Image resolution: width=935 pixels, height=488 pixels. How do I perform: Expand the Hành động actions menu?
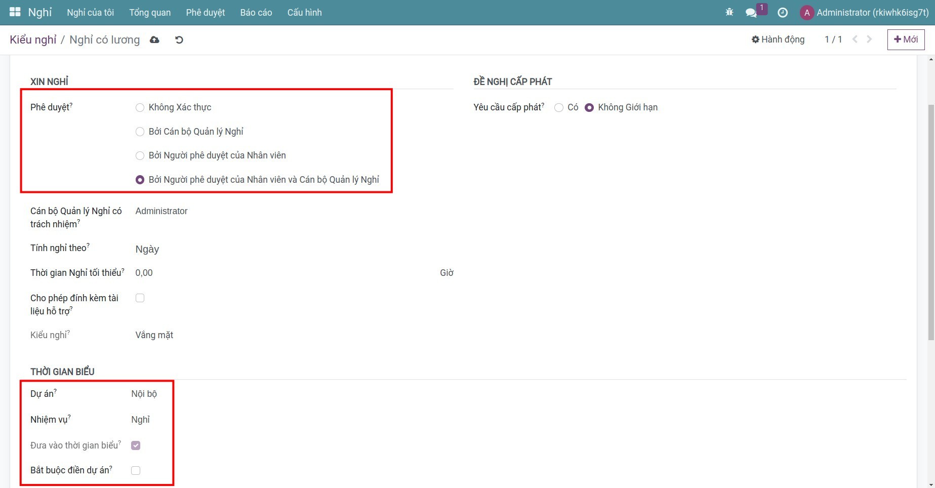778,39
